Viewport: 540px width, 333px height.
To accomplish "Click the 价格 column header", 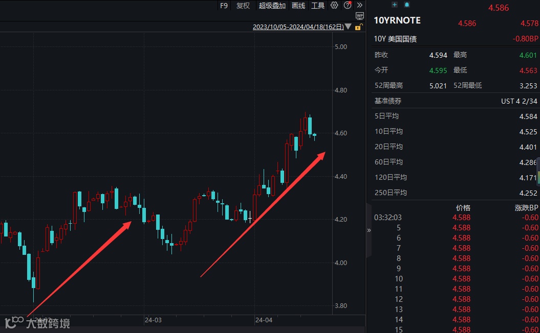I will coord(463,208).
